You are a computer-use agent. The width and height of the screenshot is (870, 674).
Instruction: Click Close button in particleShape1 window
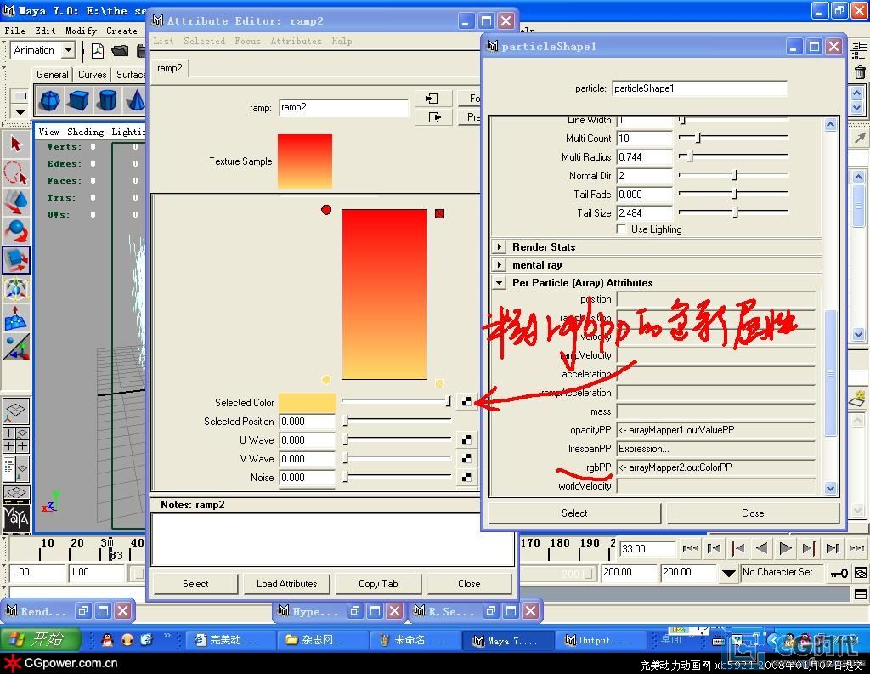[753, 513]
